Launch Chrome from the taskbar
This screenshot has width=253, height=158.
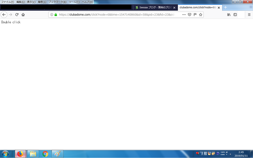point(45,154)
